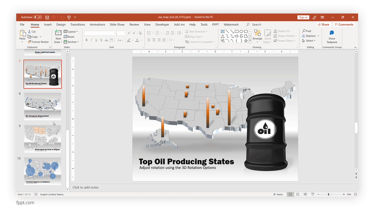
Task: Click the Sign in button
Action: (303, 17)
